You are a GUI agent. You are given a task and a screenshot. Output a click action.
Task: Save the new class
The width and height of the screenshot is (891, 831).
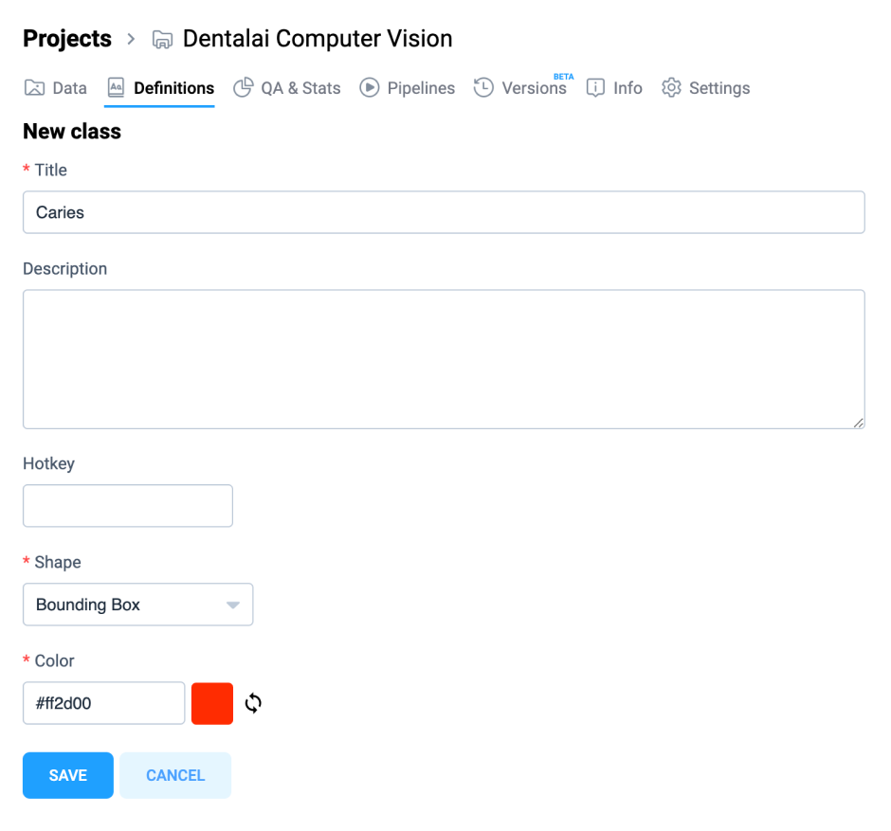[68, 775]
